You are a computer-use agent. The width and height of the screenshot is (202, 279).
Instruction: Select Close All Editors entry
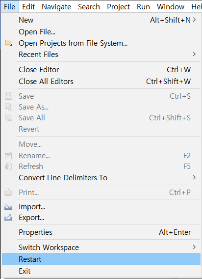(x=101, y=82)
